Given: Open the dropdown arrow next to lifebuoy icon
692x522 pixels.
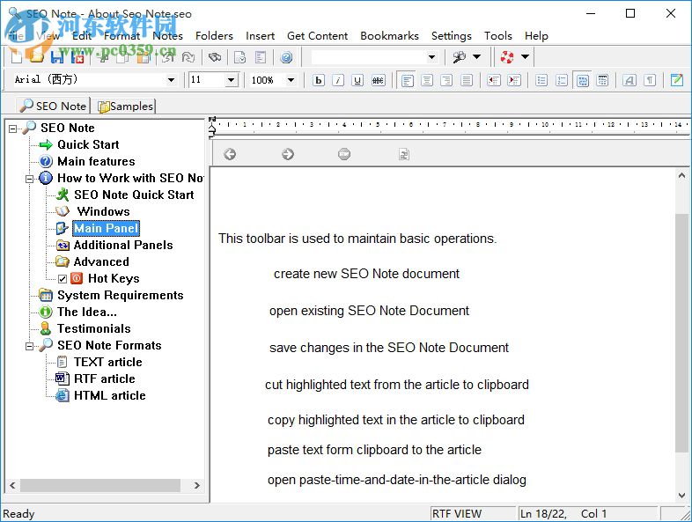Looking at the screenshot, I should (526, 57).
